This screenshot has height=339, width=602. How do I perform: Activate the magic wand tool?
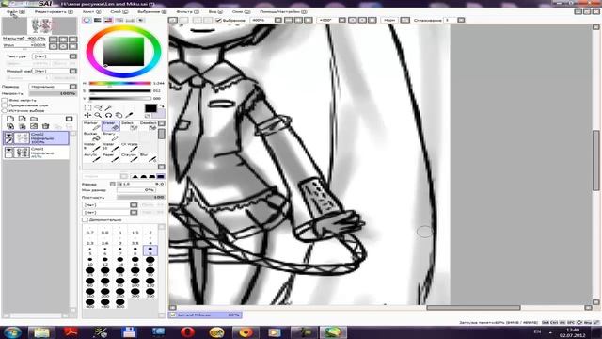109,108
